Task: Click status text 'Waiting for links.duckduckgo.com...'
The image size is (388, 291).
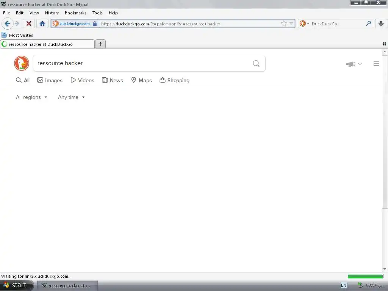Action: pos(36,276)
